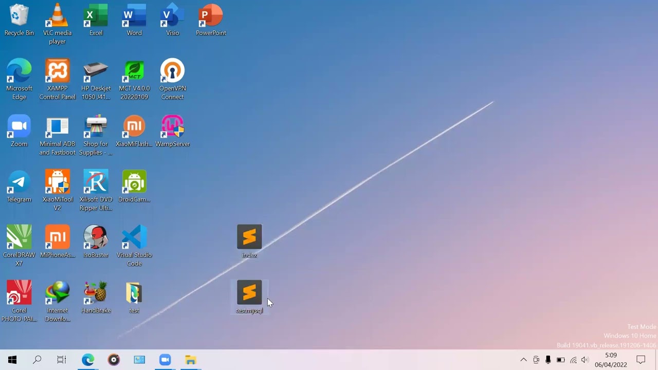658x370 pixels.
Task: Select the Excel desktop shortcut
Action: coord(96,21)
